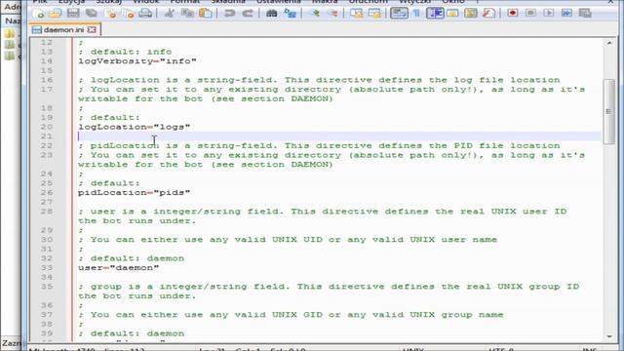Viewport: 624px width, 351px height.
Task: Open the Uruchom menu
Action: tap(369, 2)
